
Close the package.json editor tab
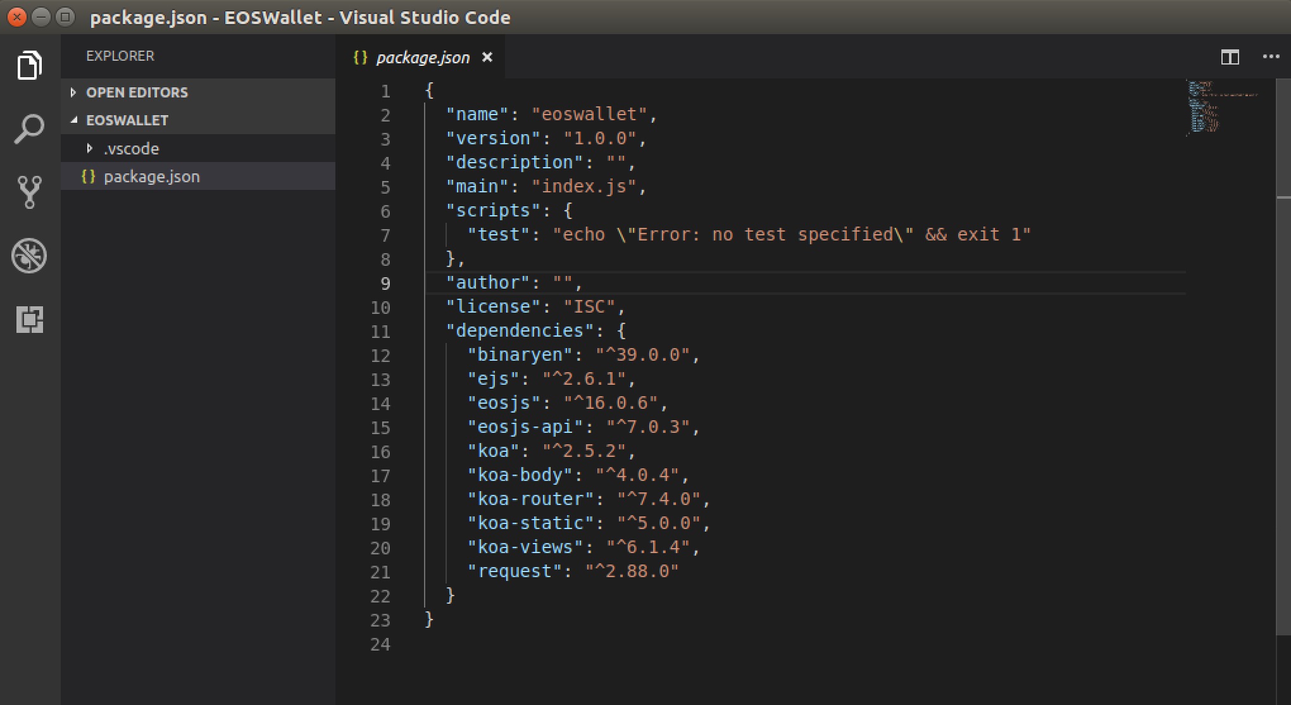pyautogui.click(x=487, y=57)
